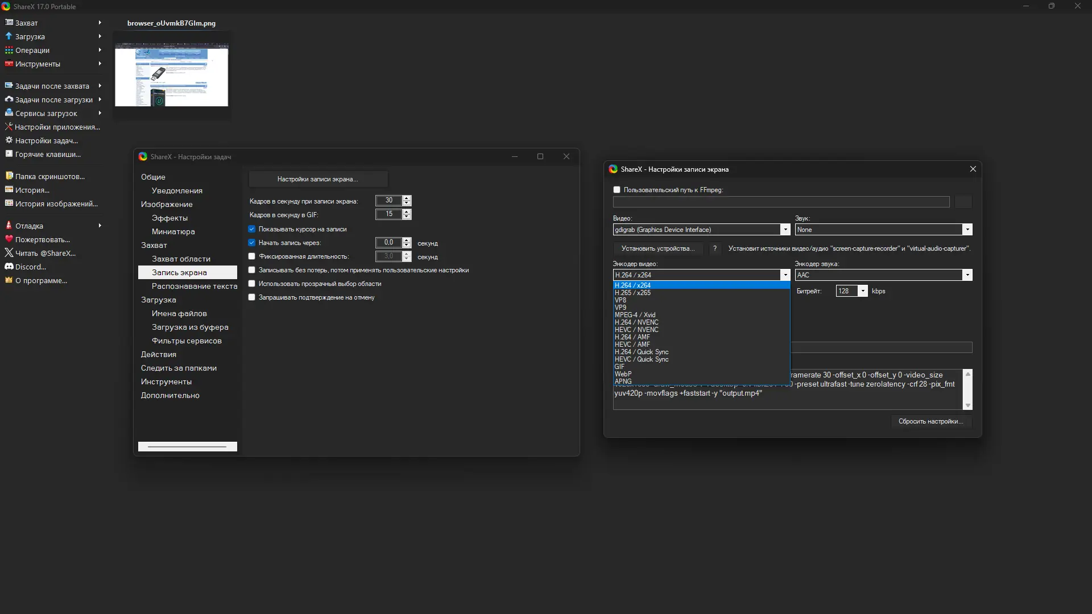The image size is (1092, 614).
Task: Choose VP9 from the encoder list
Action: point(621,308)
